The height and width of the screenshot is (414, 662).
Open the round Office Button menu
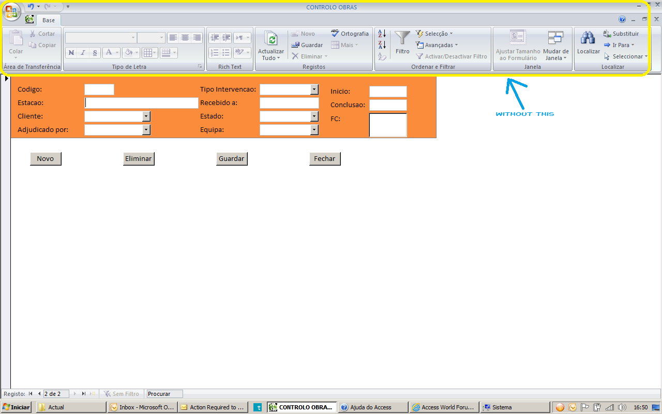tap(12, 11)
